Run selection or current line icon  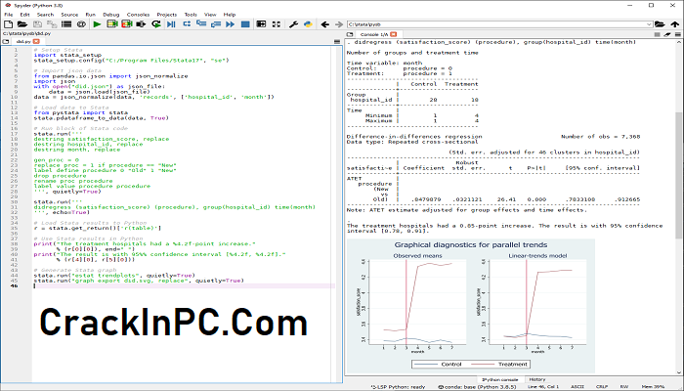click(x=141, y=24)
